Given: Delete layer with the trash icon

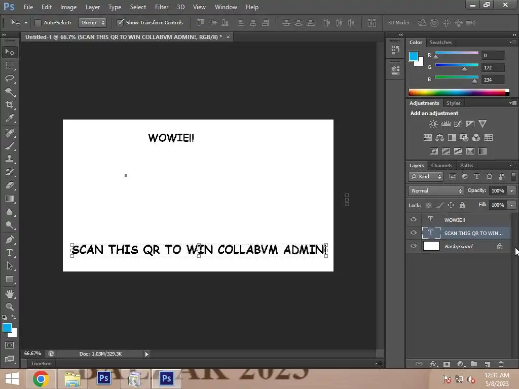Looking at the screenshot, I should coord(501,364).
